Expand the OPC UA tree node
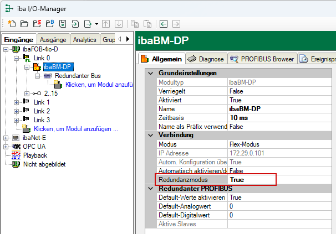Viewport: 336px width, 234px height. click(6, 147)
